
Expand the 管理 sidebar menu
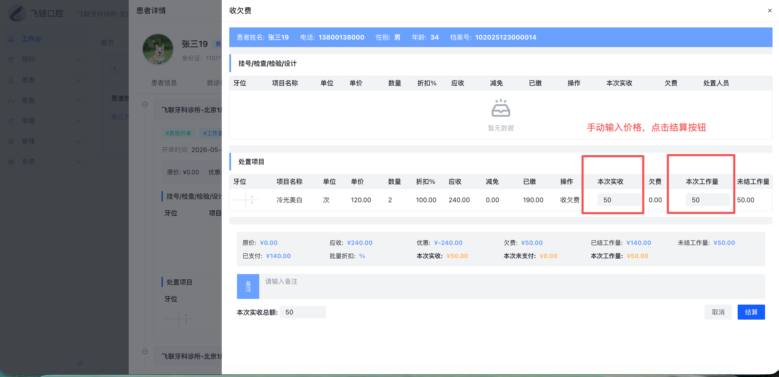click(x=45, y=141)
